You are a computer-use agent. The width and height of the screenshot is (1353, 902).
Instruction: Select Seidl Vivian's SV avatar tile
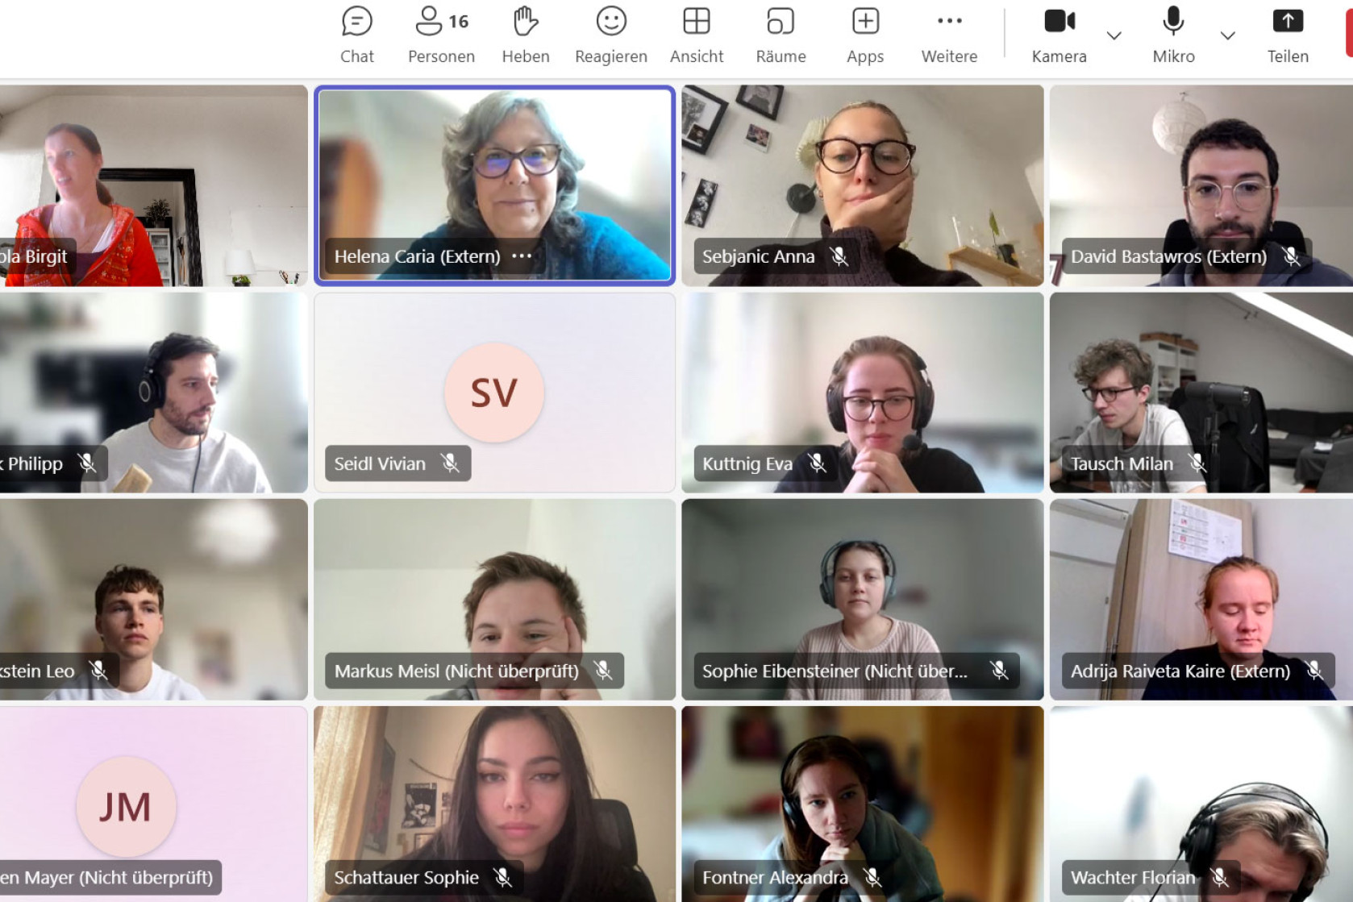coord(493,393)
